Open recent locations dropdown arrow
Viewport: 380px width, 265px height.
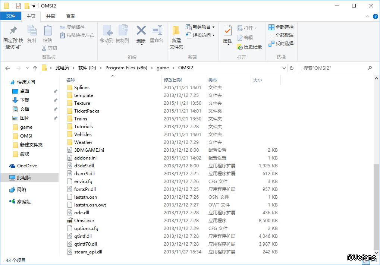(x=27, y=68)
